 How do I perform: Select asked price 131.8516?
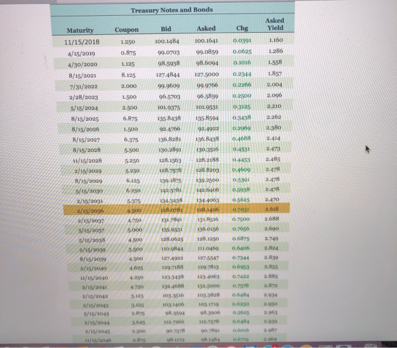208,219
